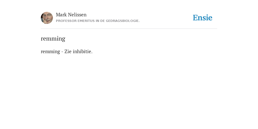
Task: Click the letter 'E' of the Ensie logo
Action: [195, 18]
